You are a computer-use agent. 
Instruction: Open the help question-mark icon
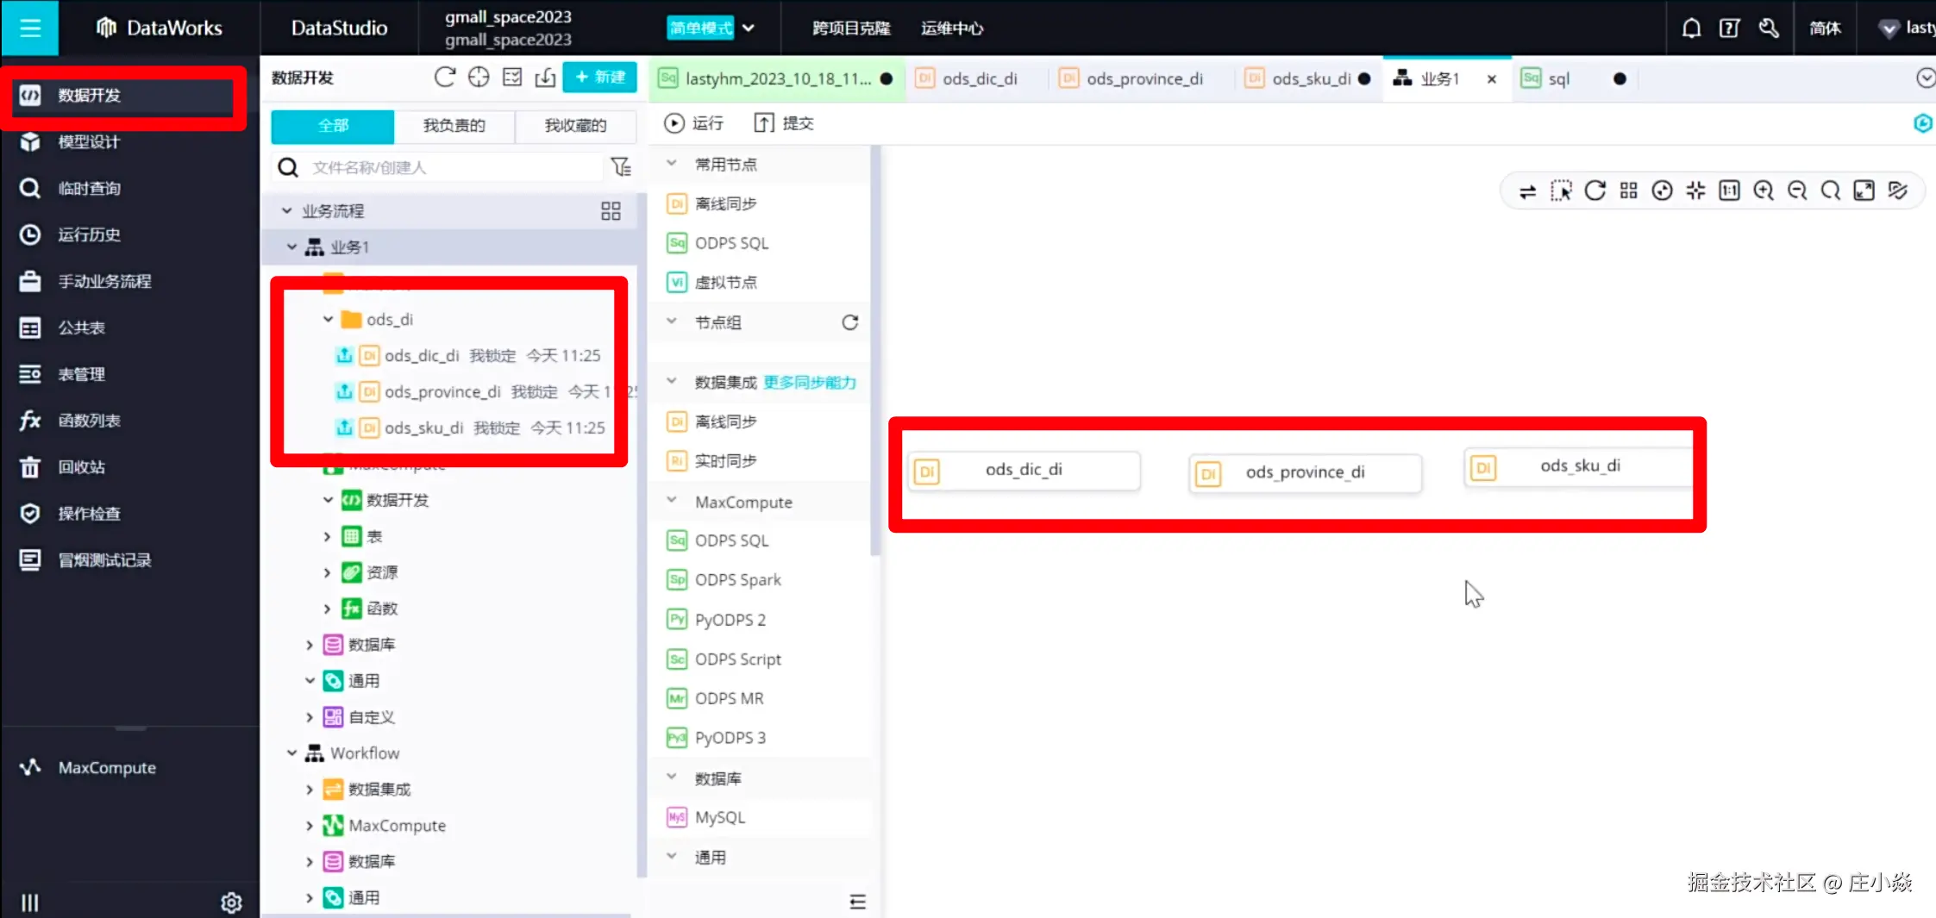point(1729,28)
